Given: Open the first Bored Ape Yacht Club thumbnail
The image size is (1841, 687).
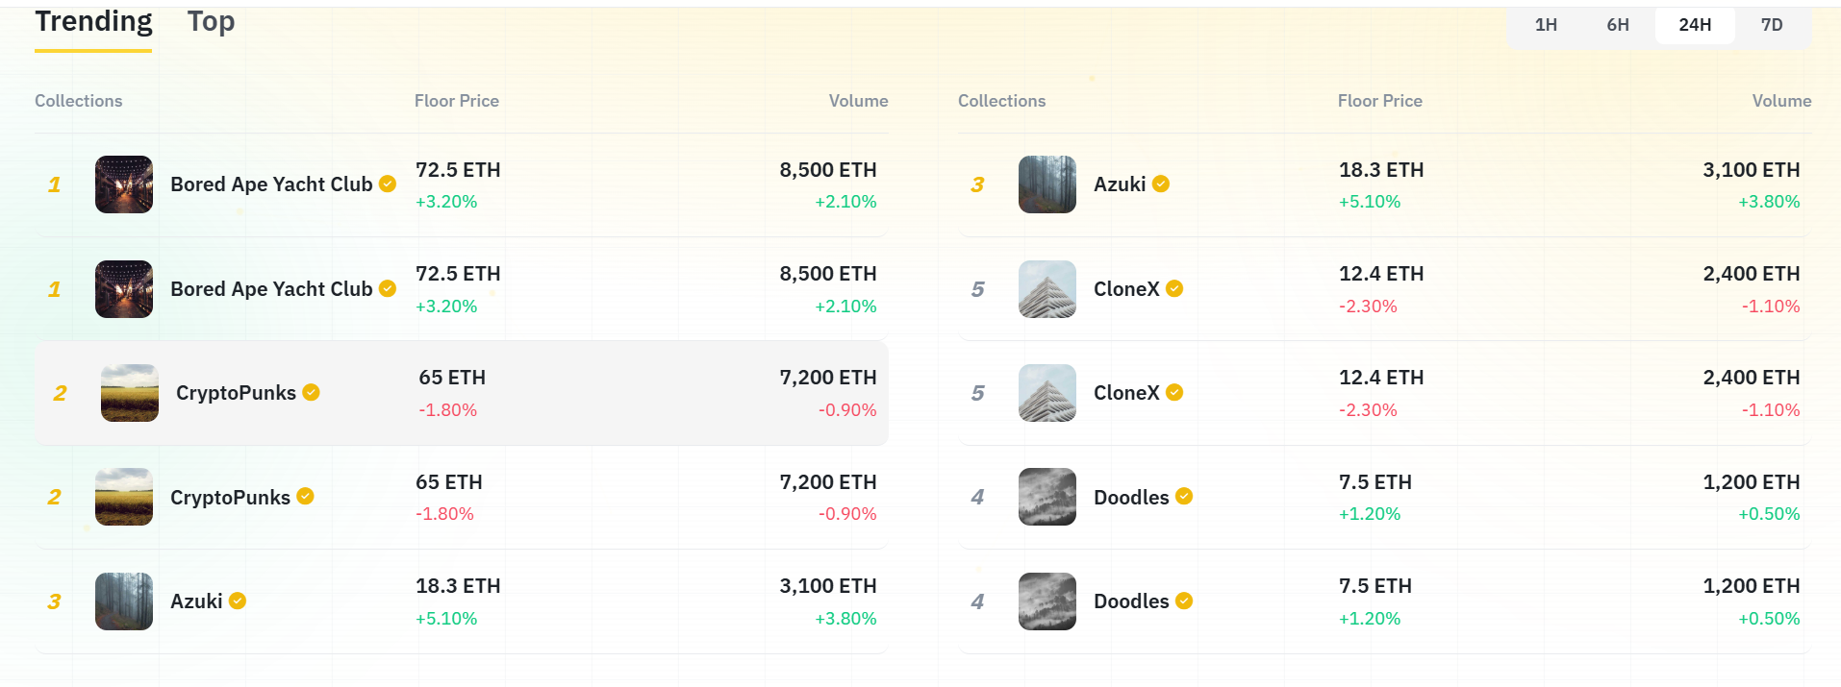Looking at the screenshot, I should [x=124, y=184].
